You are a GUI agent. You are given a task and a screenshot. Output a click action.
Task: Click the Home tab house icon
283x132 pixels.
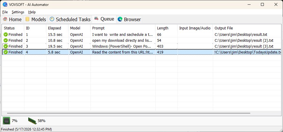(x=5, y=19)
